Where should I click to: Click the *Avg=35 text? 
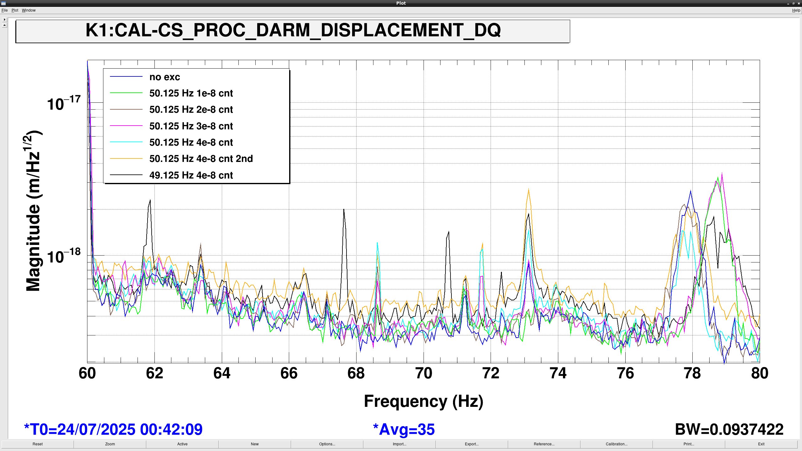(x=404, y=429)
